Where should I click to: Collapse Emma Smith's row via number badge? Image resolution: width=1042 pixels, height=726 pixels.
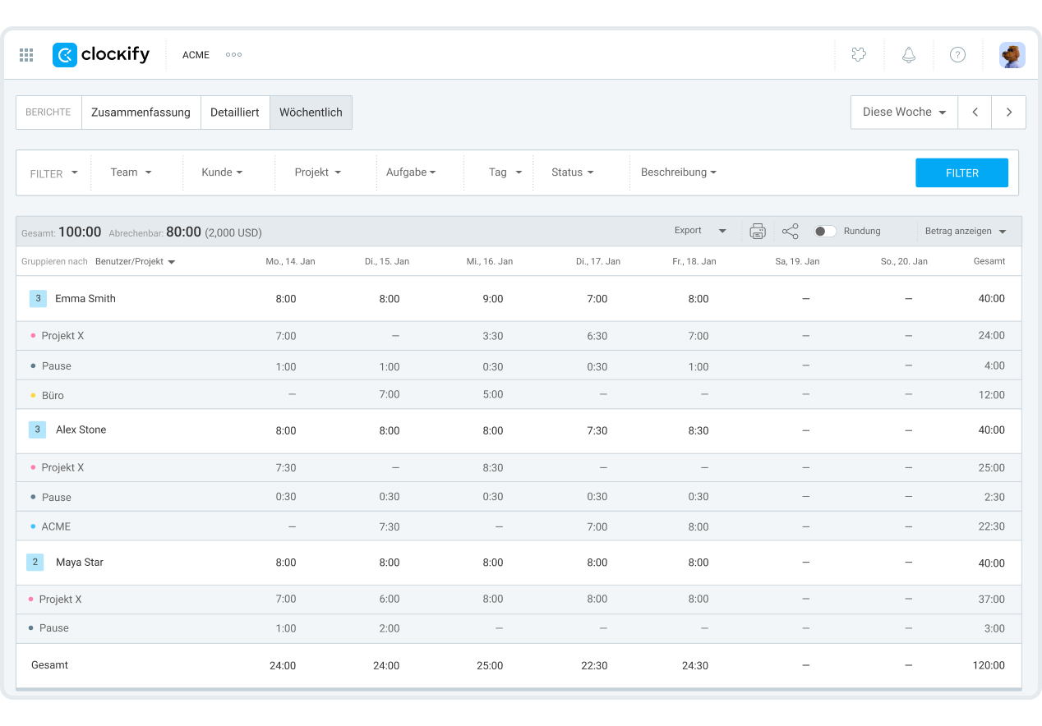point(38,299)
